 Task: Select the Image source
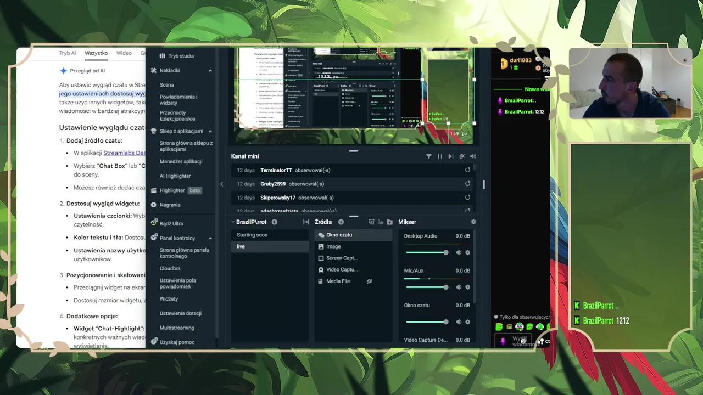coord(354,246)
